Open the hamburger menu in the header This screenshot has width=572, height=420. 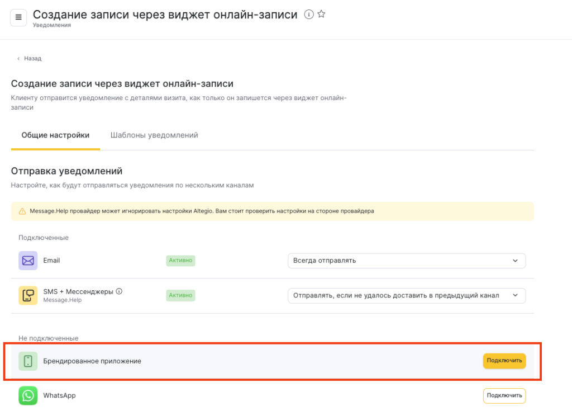(18, 17)
